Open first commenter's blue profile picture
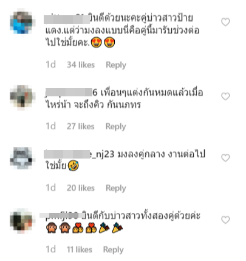 click(22, 22)
